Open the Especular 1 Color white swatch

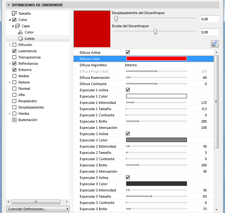tap(157, 96)
